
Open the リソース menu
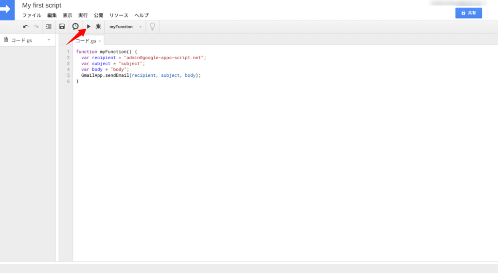[x=119, y=16]
